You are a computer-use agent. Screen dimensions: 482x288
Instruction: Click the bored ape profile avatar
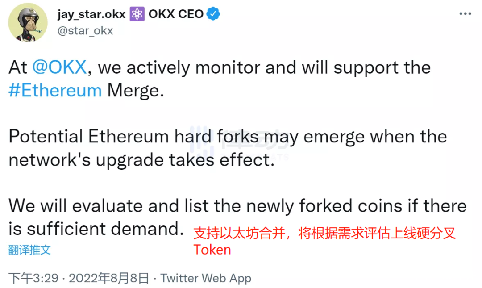tap(28, 22)
